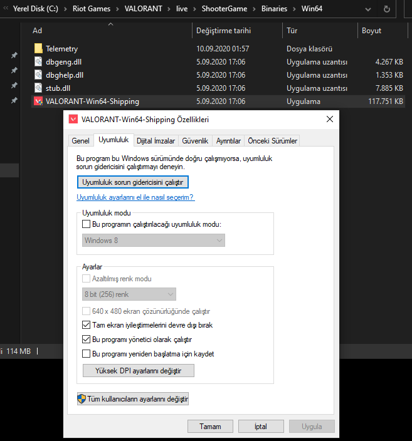Select the Uyumluluk tab
412x441 pixels.
pos(114,140)
